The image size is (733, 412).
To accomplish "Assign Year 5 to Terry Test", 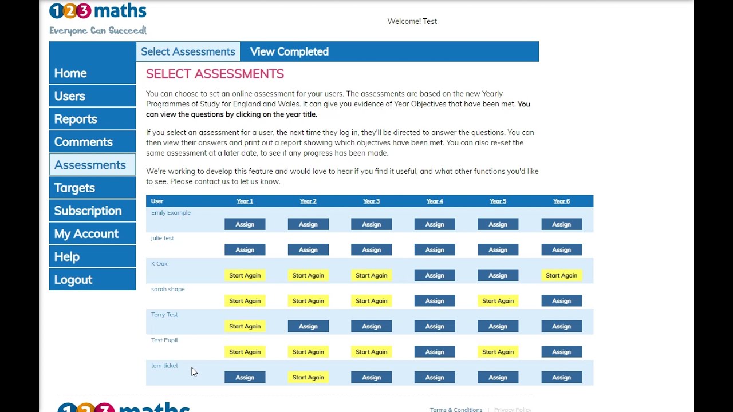I will 498,326.
